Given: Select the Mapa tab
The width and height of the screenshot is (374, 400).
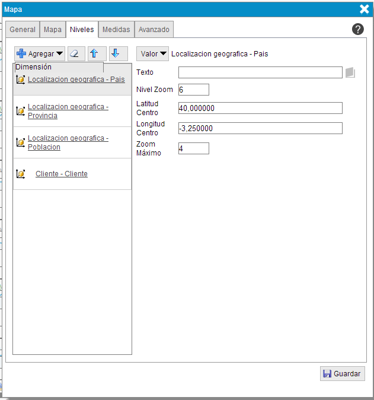Looking at the screenshot, I should click(x=53, y=29).
